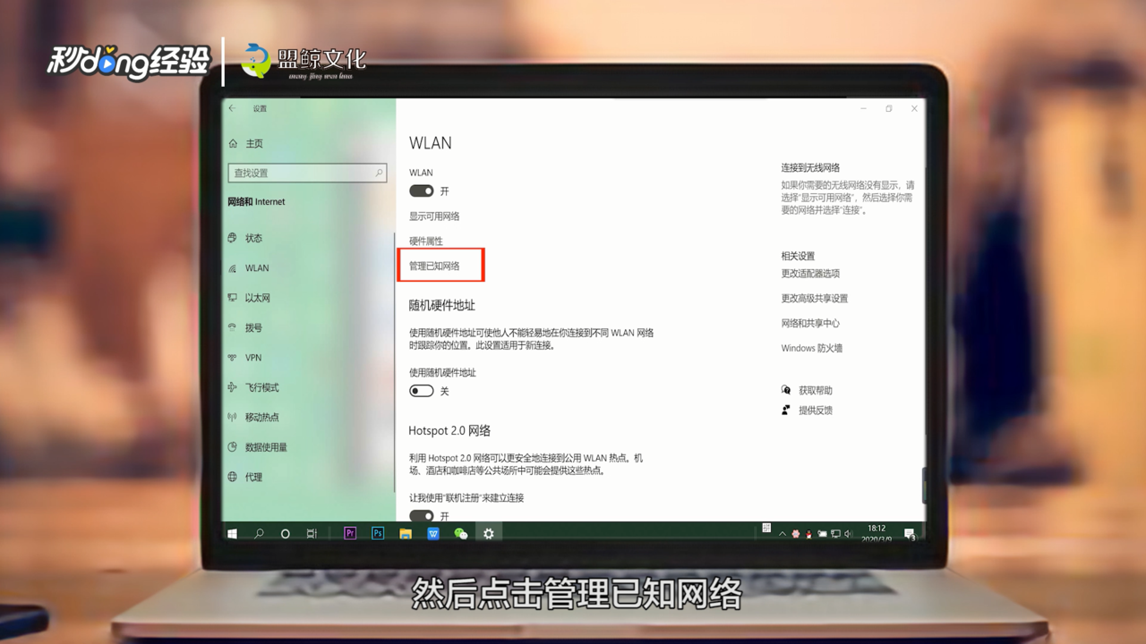
Task: Go to the 拨号 dial-up page
Action: [x=246, y=327]
